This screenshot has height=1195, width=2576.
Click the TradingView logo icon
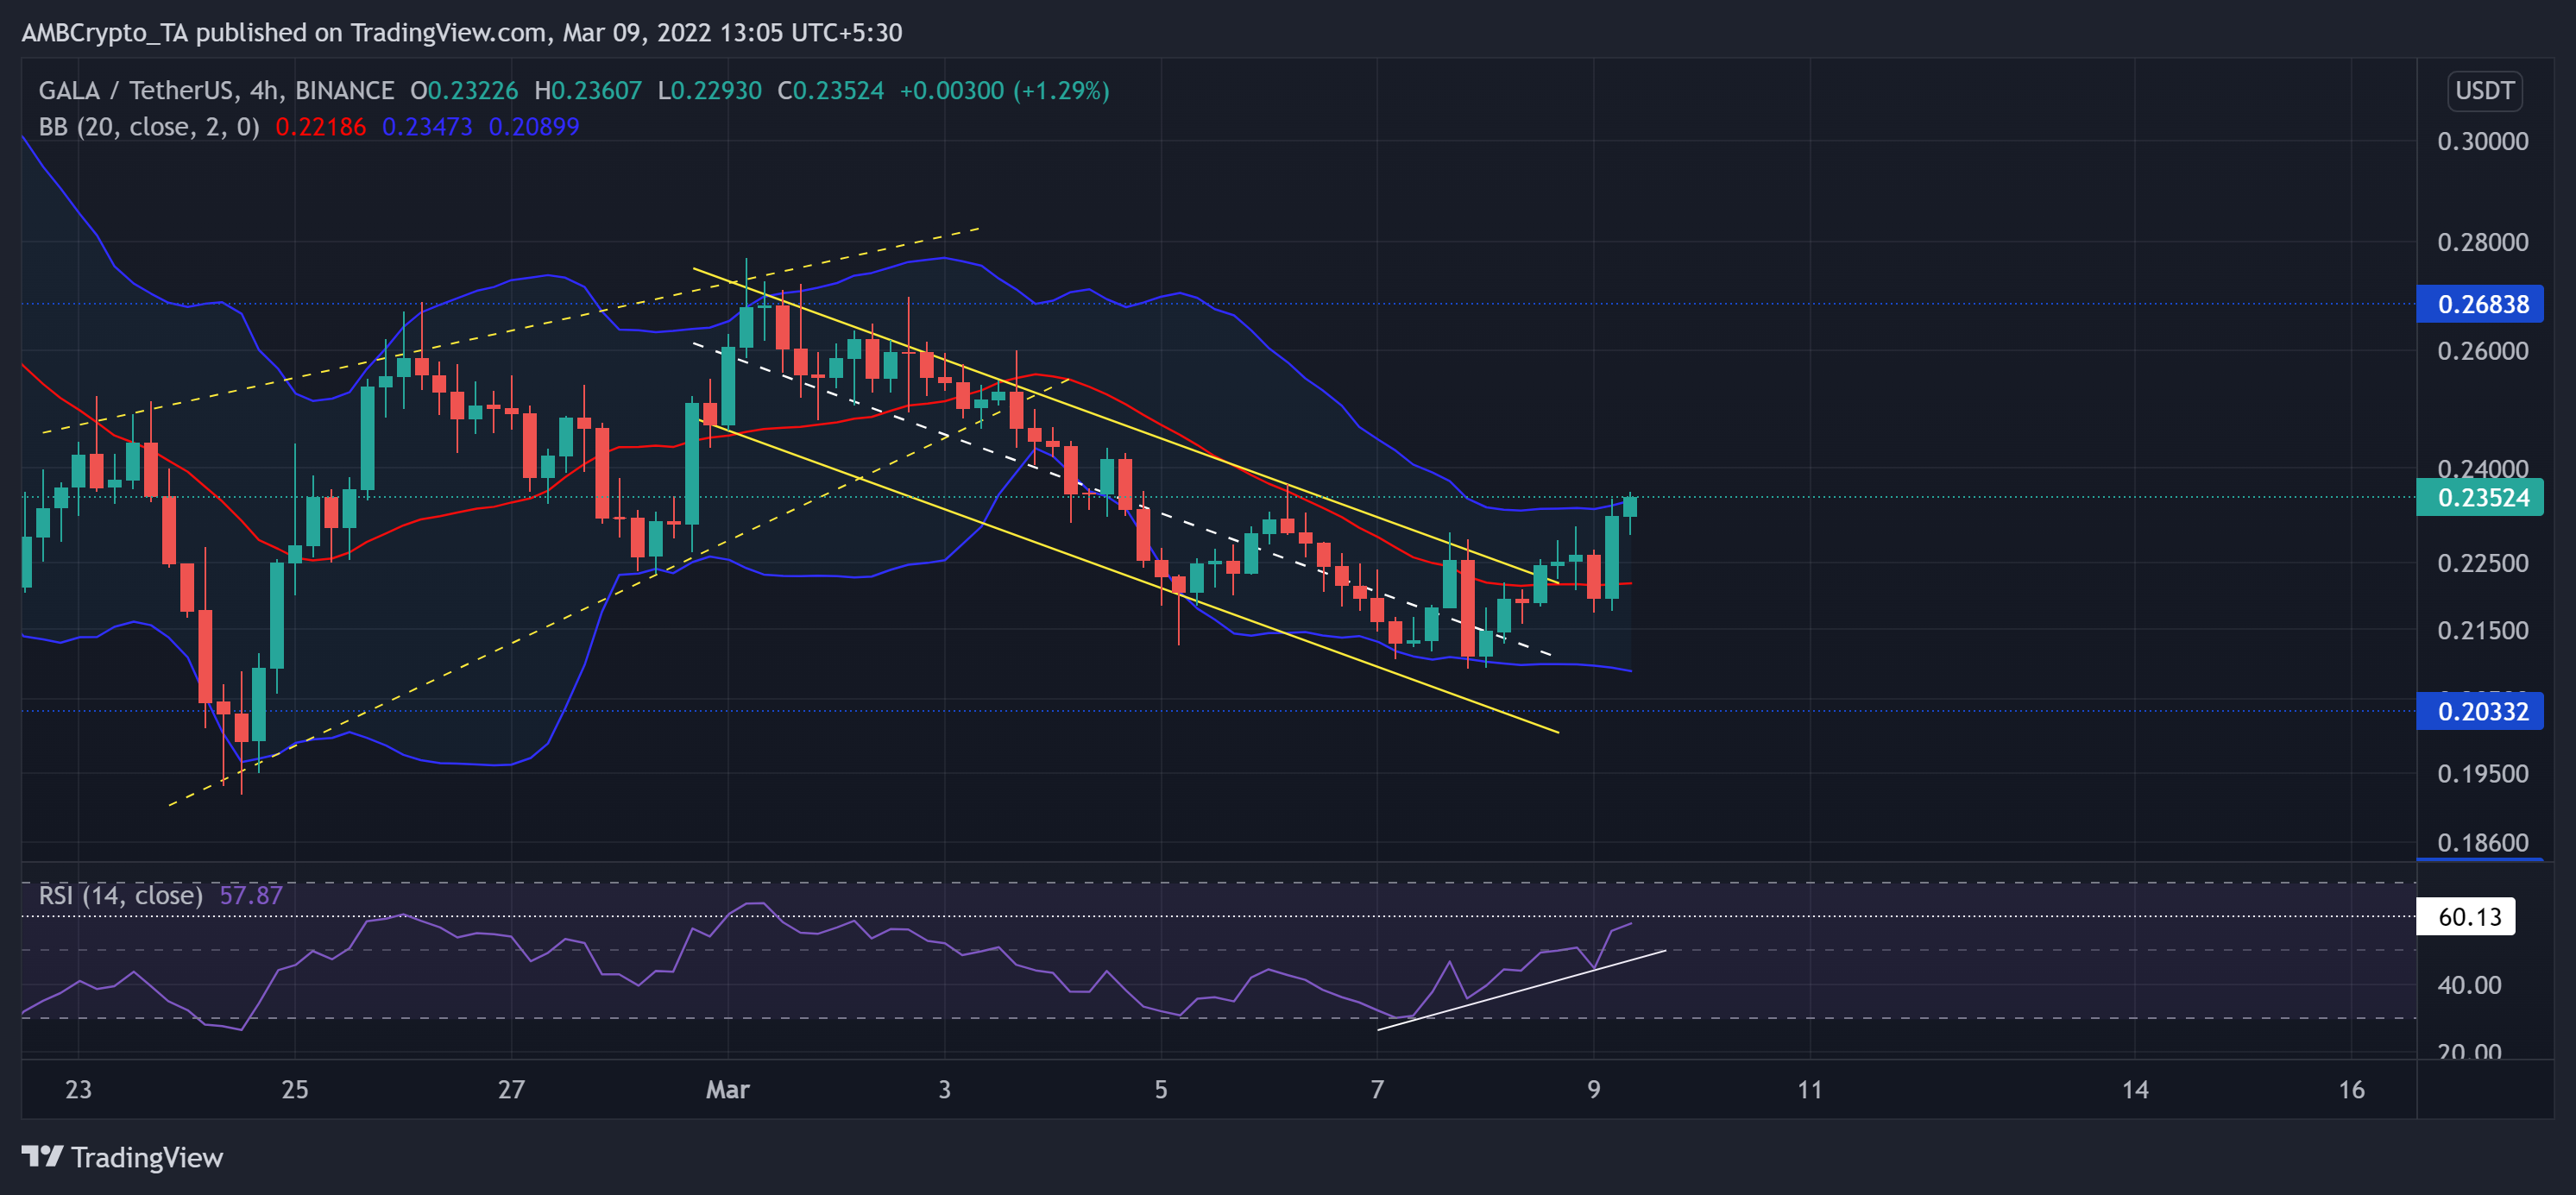(x=42, y=1157)
